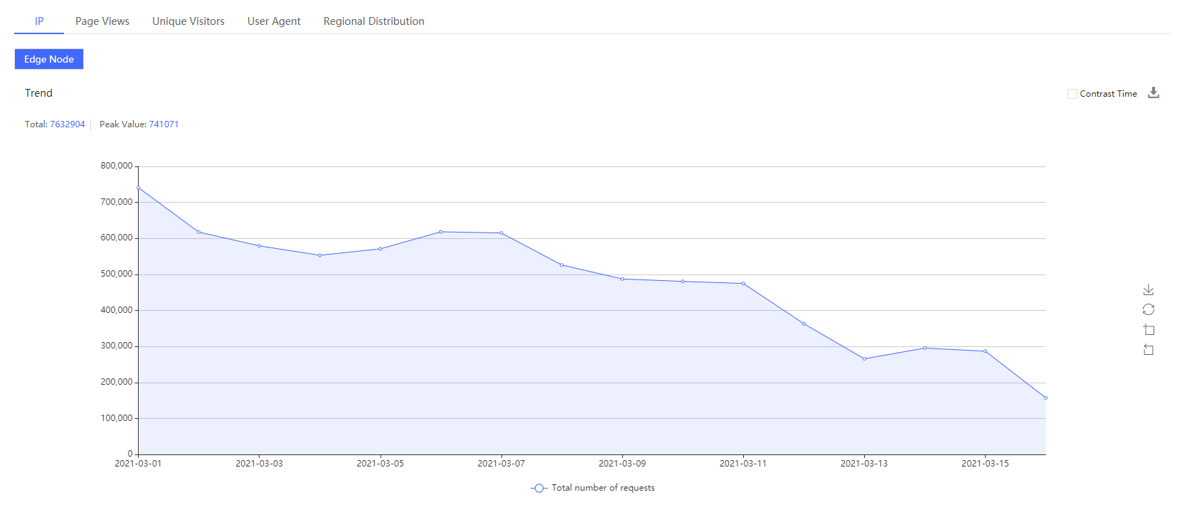This screenshot has height=517, width=1182.
Task: Switch to the Page Views tab
Action: (102, 21)
